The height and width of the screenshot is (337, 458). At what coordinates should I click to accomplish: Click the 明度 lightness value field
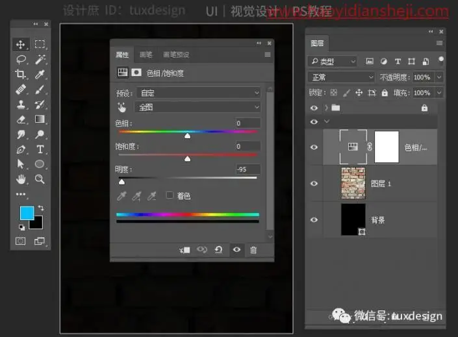(248, 169)
